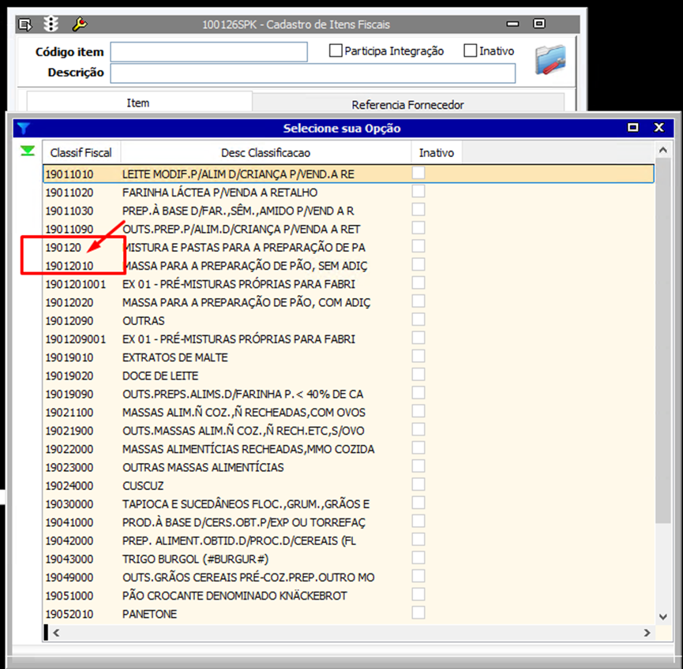Toggle Inativo checkbox for CUSCUZ row
This screenshot has height=669, width=683.
click(418, 485)
